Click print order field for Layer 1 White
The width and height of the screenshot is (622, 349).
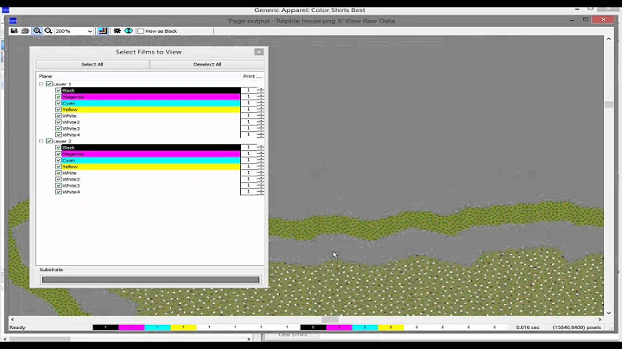pyautogui.click(x=249, y=116)
